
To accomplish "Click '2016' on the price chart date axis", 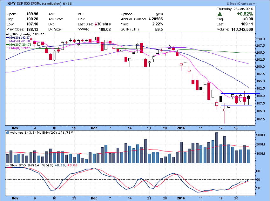I will tap(181, 128).
